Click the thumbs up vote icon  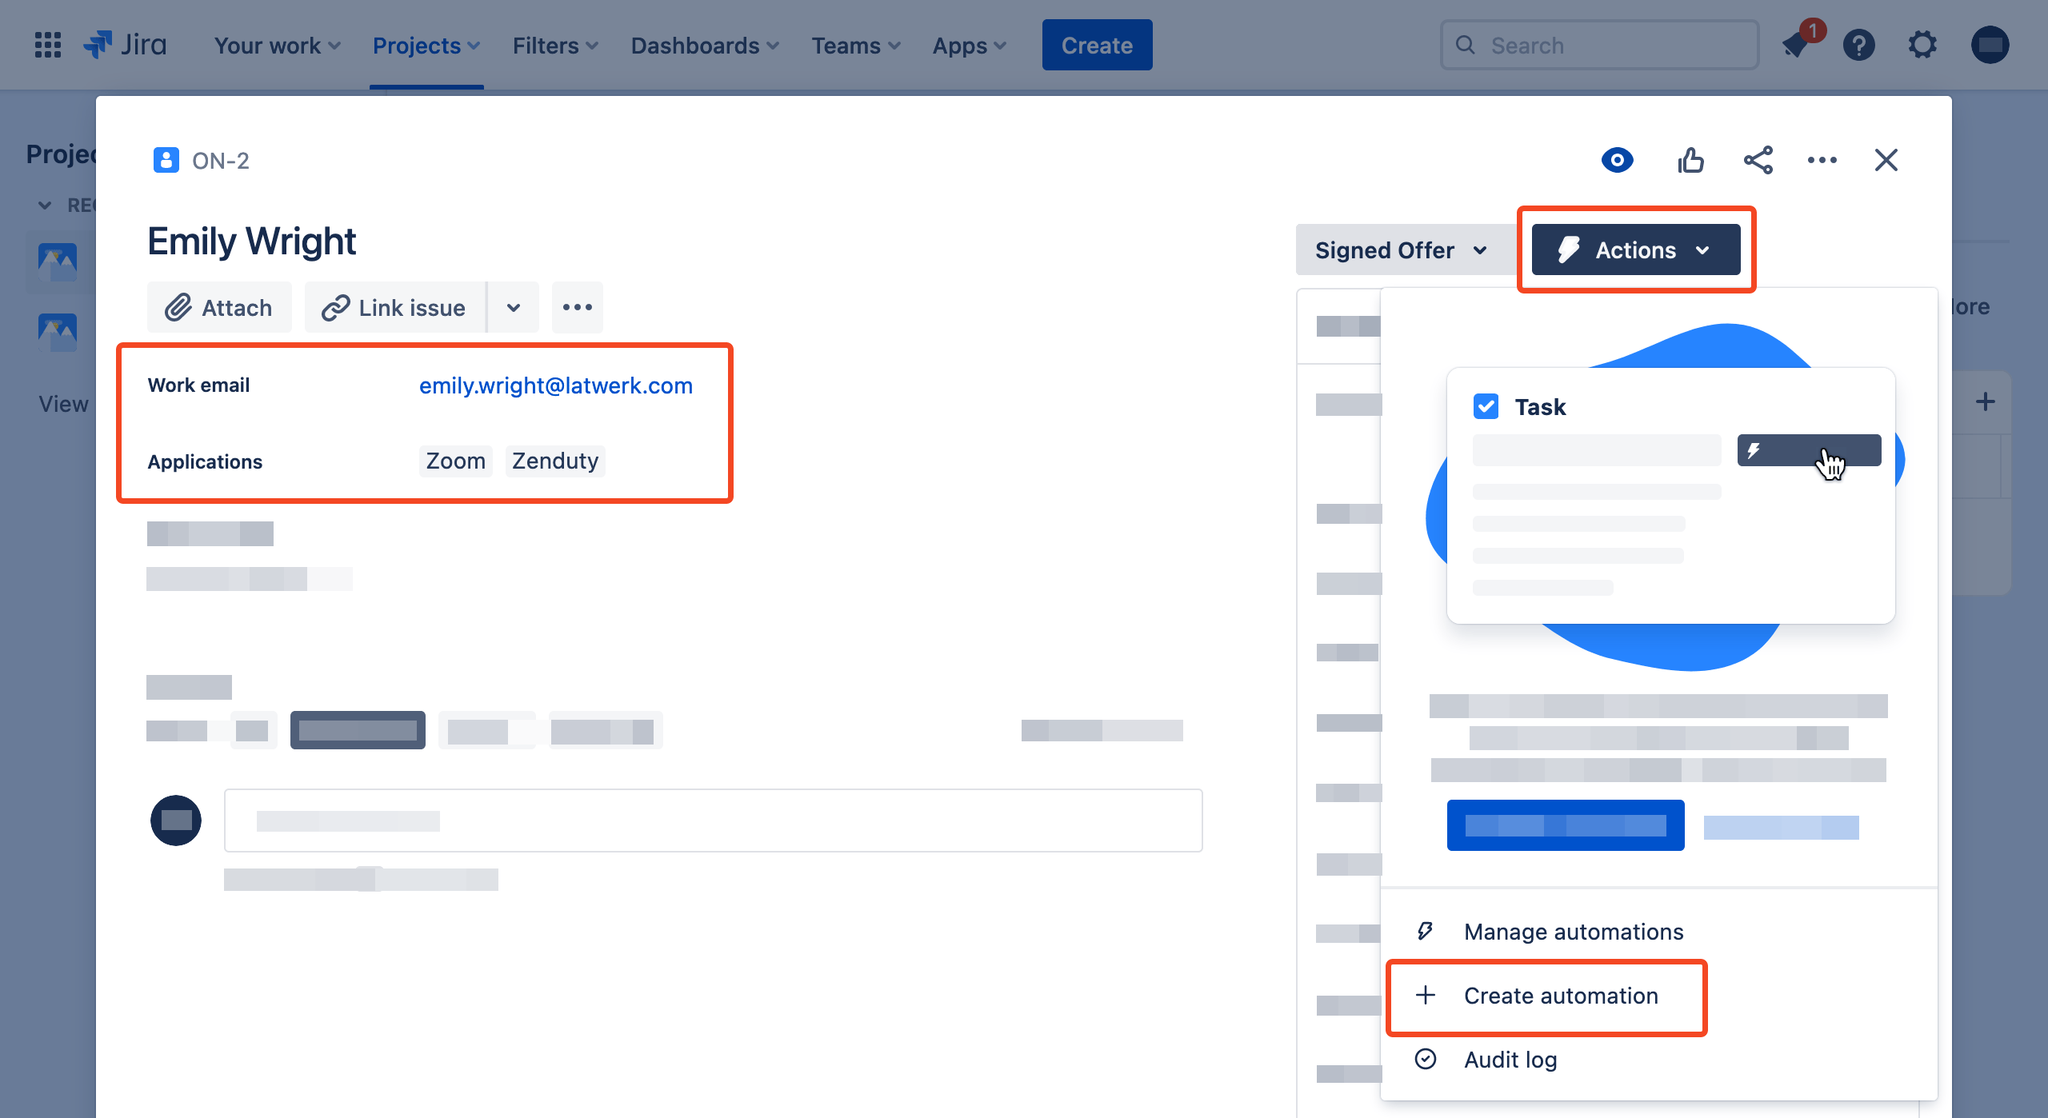click(x=1690, y=160)
